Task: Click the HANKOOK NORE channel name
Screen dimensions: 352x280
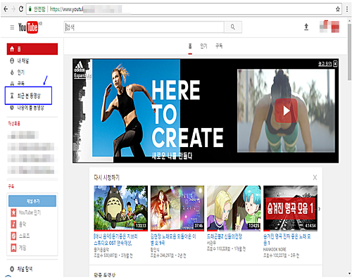Action: tap(275, 249)
